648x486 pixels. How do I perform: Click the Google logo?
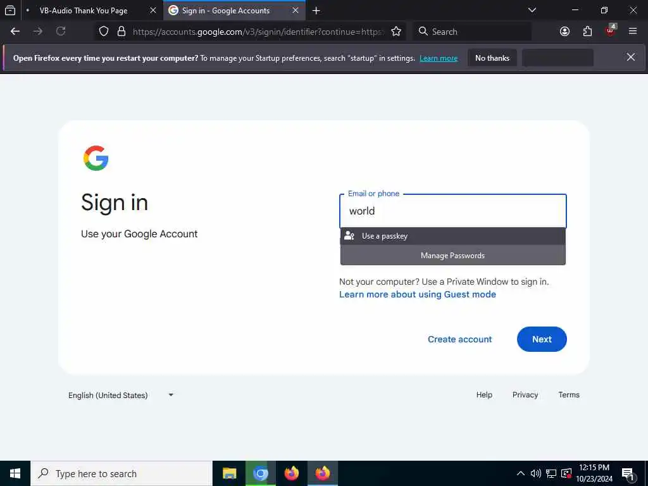[x=96, y=158]
